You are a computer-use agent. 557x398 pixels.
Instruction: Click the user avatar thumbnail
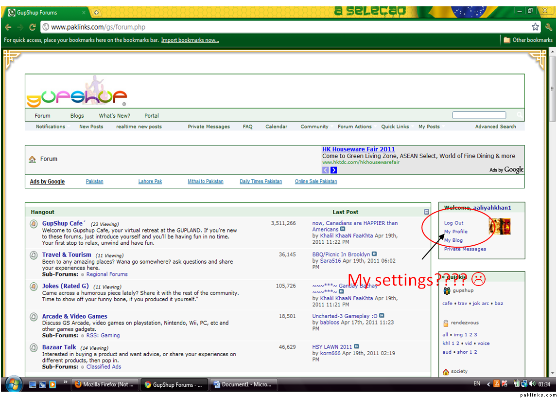tap(499, 226)
